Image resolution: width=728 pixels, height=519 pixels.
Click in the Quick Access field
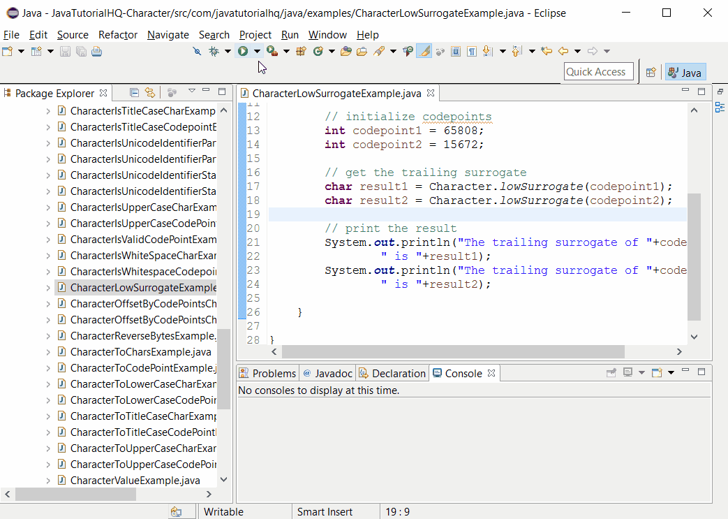coord(598,72)
